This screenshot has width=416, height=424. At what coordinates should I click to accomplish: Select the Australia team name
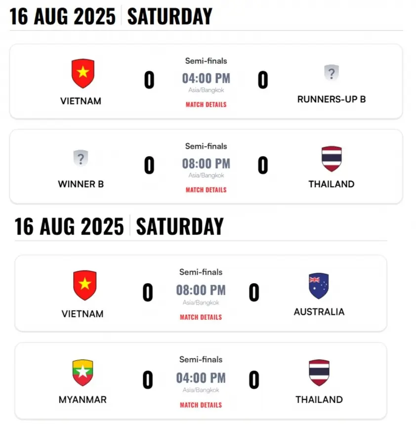(x=319, y=312)
